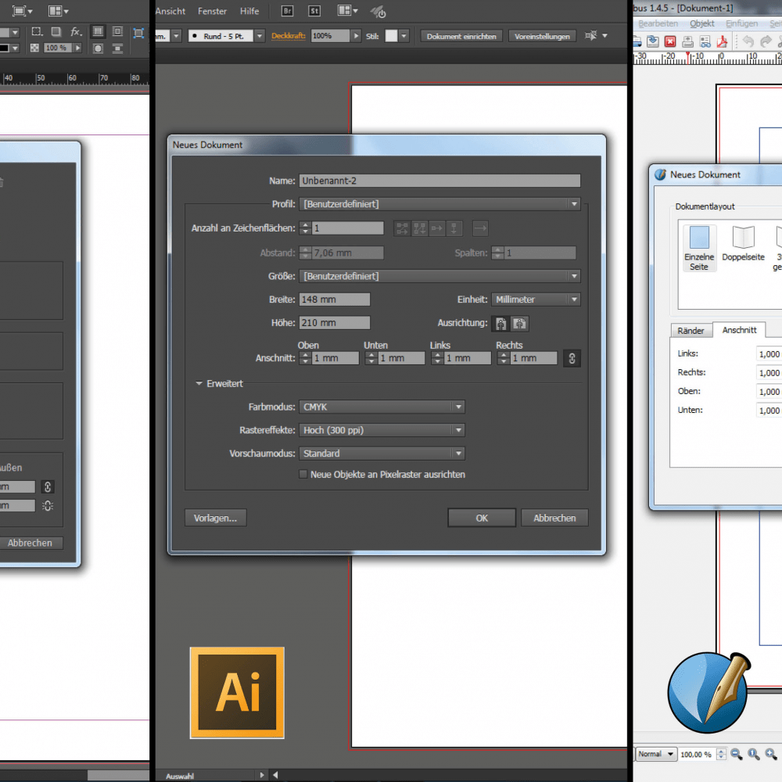Open the Farbmodus CMYK dropdown
The height and width of the screenshot is (782, 782).
[x=382, y=407]
